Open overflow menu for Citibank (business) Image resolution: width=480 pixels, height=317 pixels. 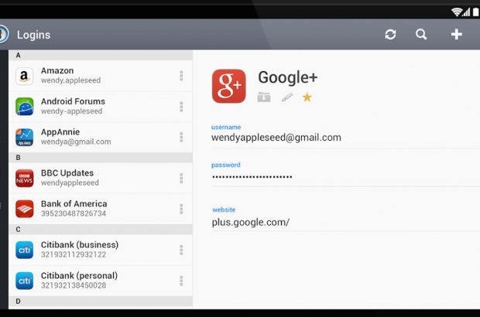(181, 250)
